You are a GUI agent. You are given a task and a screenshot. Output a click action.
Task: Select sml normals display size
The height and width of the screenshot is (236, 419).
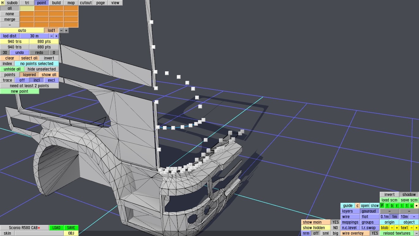[326, 233]
